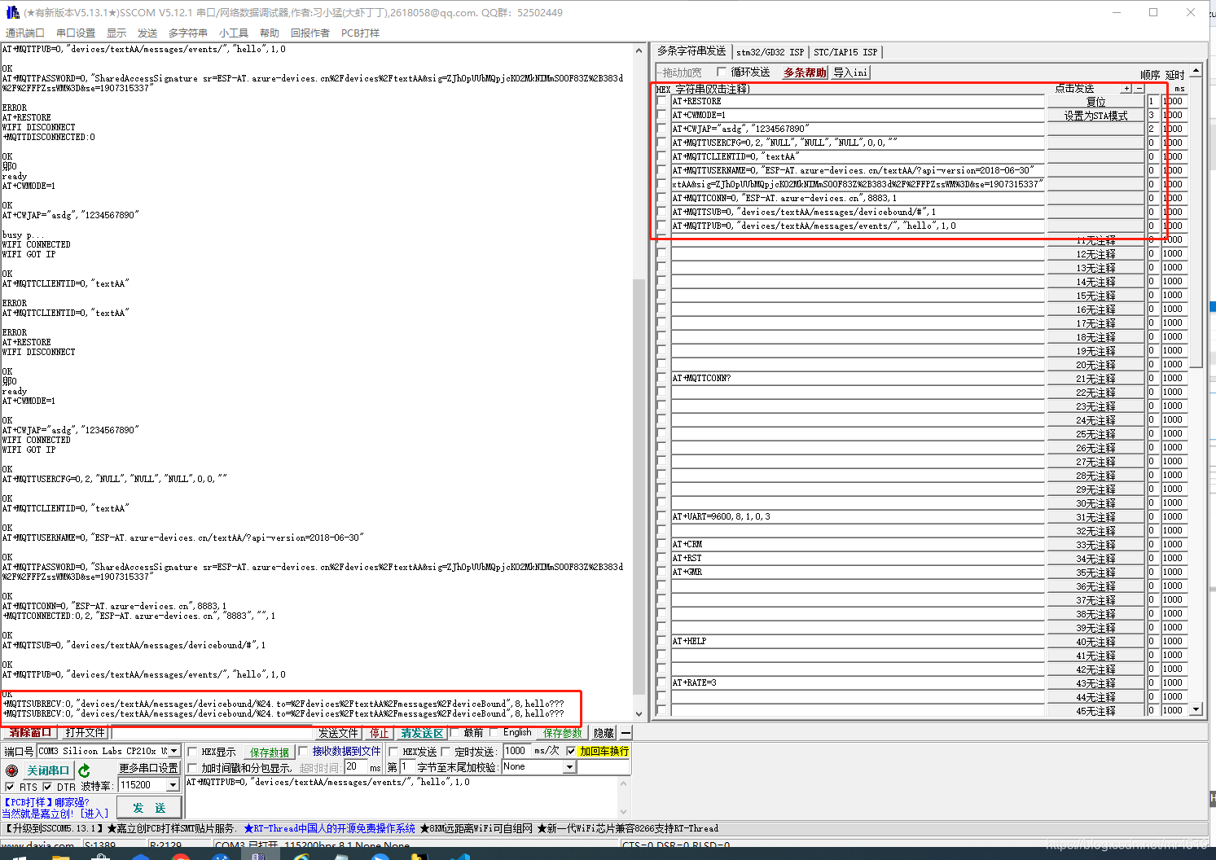Enable 最前 always-on-top checkbox
This screenshot has height=860, width=1216.
454,732
